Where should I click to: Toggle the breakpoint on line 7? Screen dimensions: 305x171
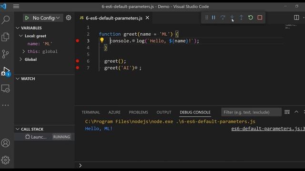click(x=77, y=67)
